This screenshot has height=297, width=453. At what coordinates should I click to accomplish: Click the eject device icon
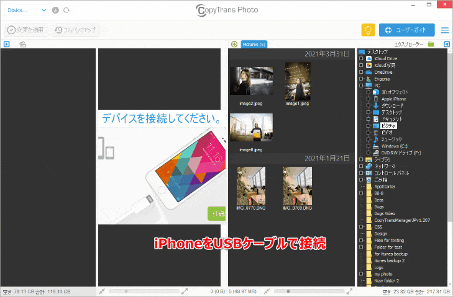(x=55, y=10)
